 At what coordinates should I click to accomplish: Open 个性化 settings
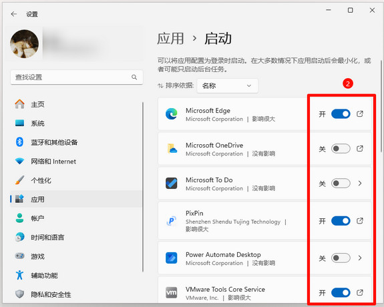click(76, 180)
